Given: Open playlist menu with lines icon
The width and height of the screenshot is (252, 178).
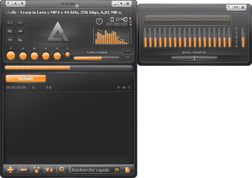Looking at the screenshot, I should click(x=130, y=87).
